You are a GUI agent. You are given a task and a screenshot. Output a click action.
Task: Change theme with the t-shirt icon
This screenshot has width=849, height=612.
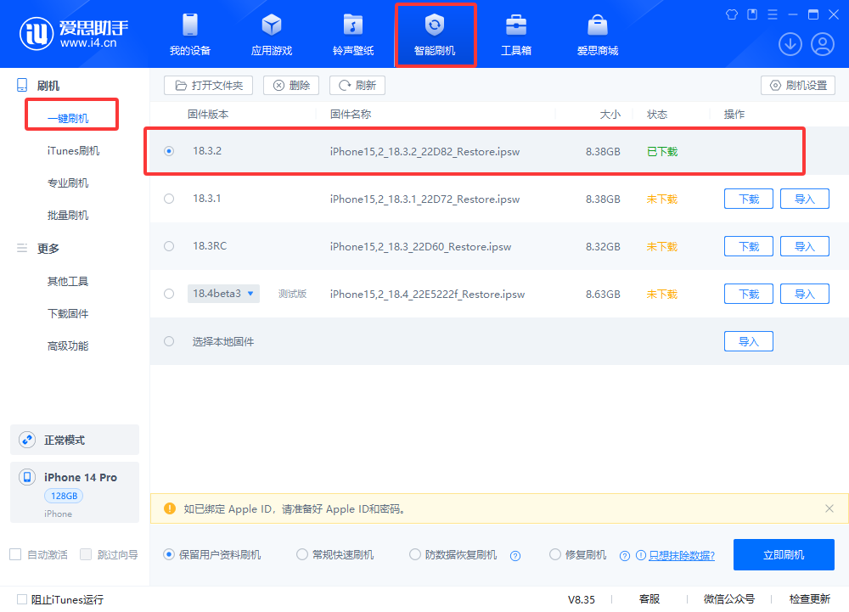coord(731,14)
